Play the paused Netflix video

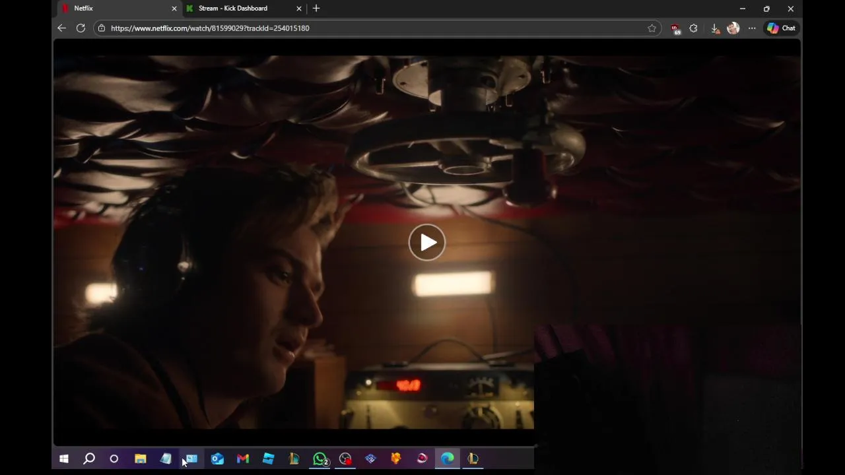coord(427,243)
